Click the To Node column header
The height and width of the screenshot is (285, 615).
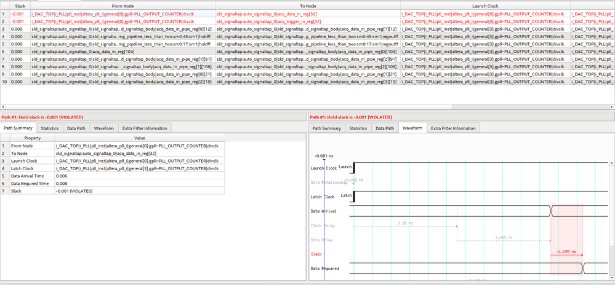click(x=307, y=5)
